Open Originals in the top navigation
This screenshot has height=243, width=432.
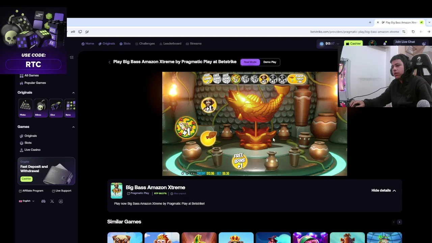pos(107,44)
